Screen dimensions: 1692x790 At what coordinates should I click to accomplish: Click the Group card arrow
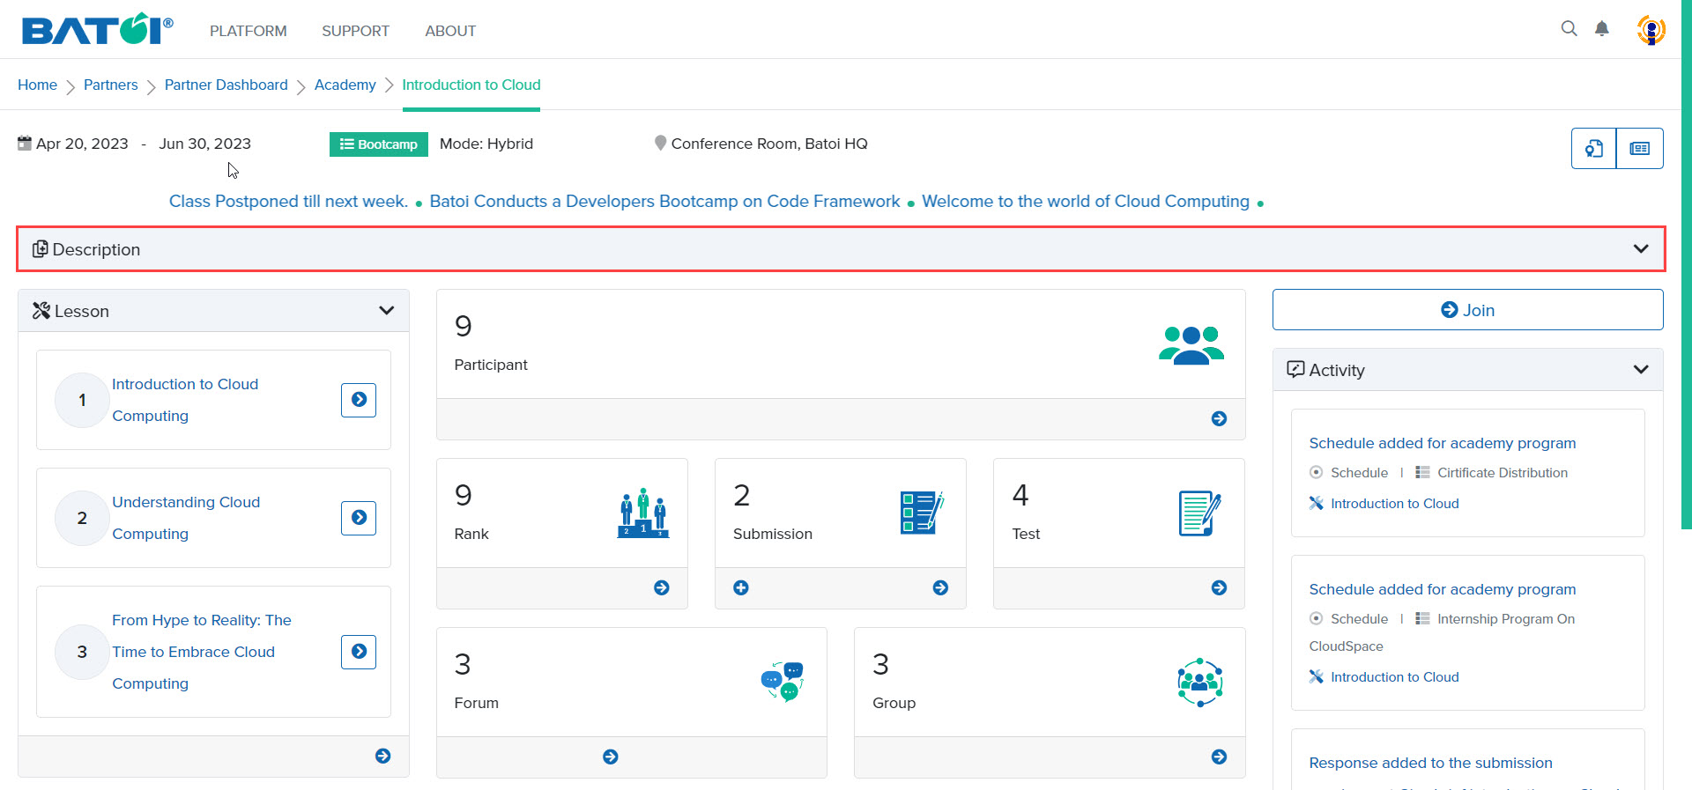click(1219, 757)
